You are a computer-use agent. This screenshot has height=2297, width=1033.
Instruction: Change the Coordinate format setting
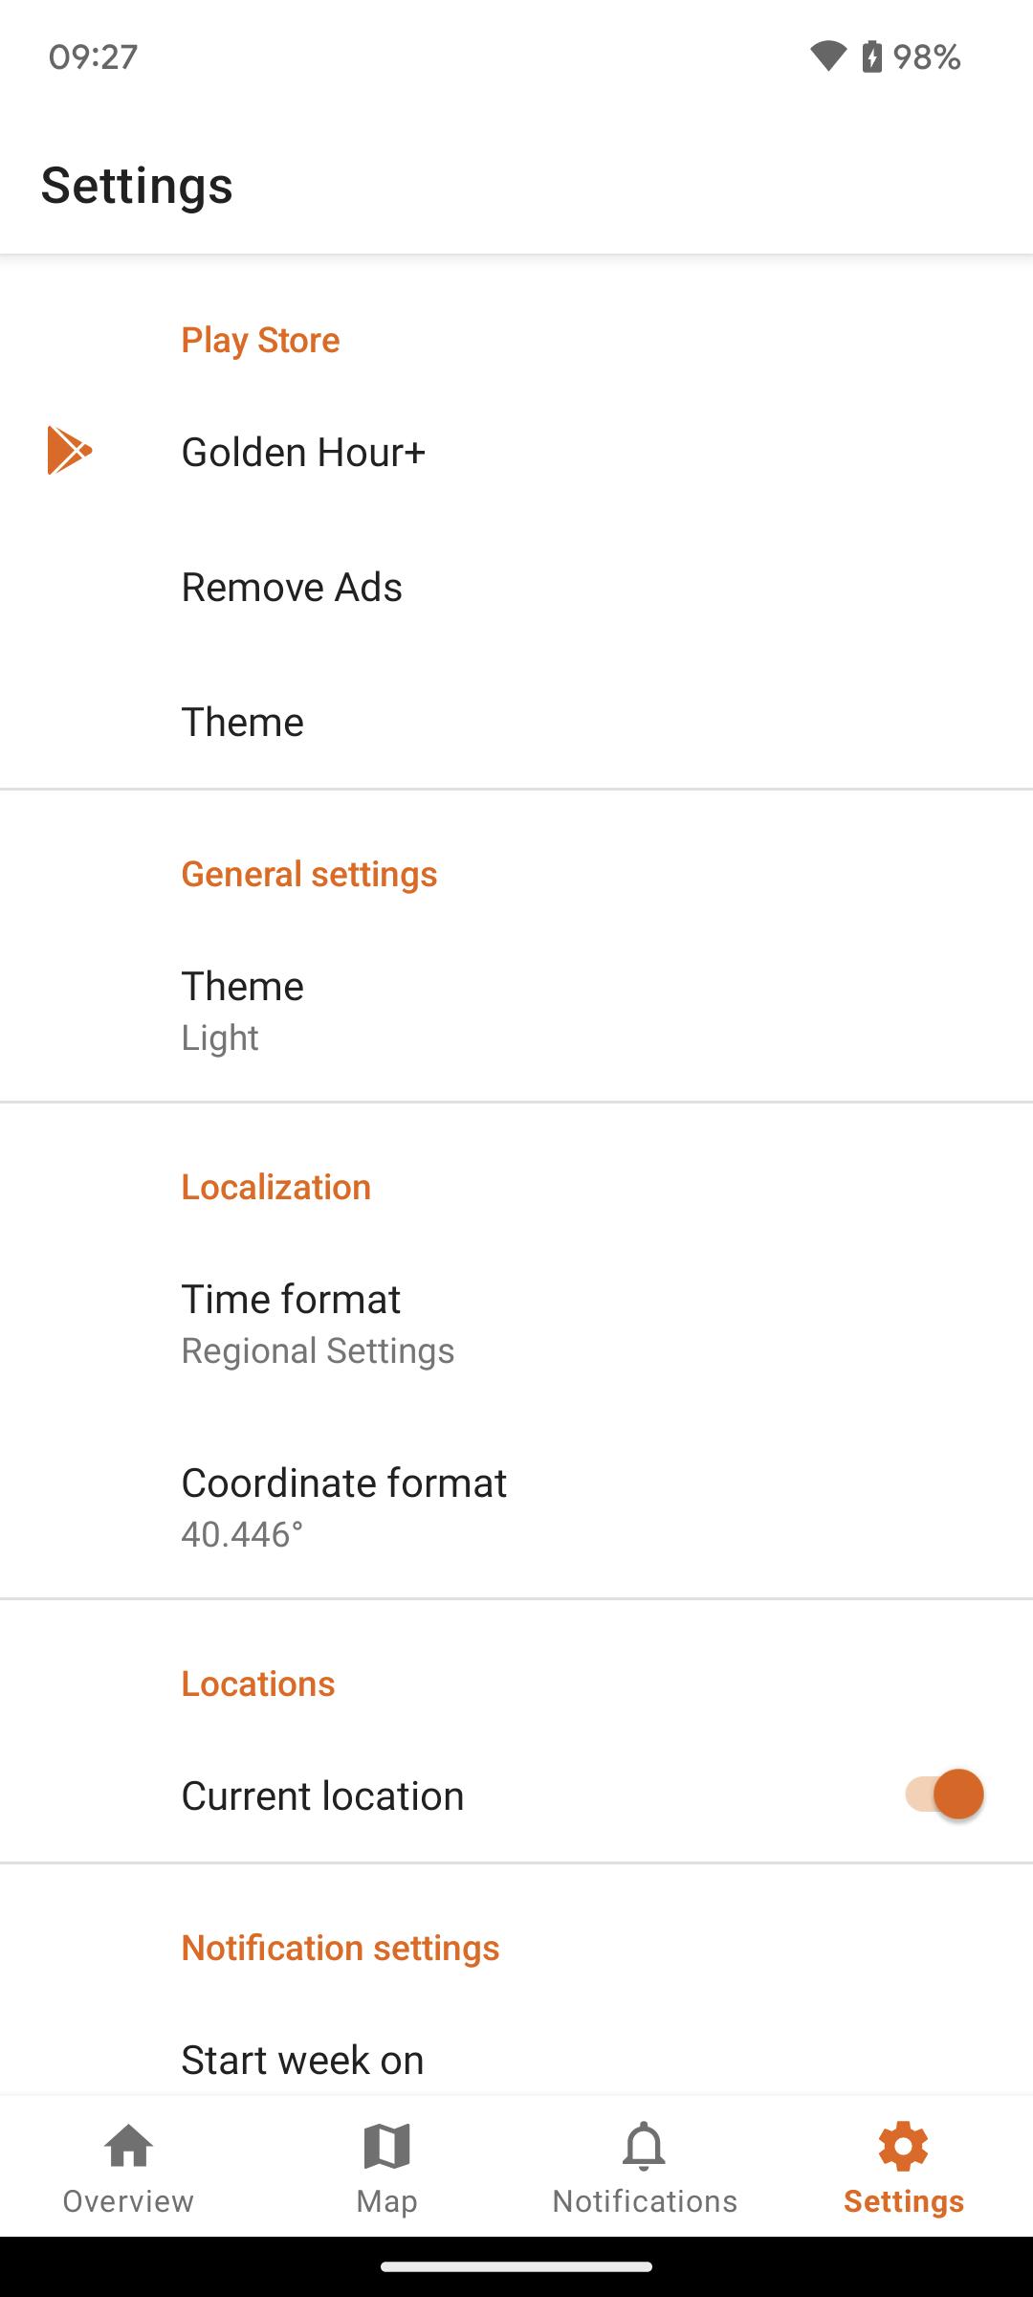coord(516,1506)
